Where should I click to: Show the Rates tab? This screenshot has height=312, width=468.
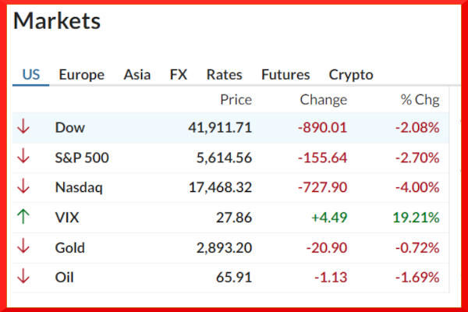pos(224,75)
